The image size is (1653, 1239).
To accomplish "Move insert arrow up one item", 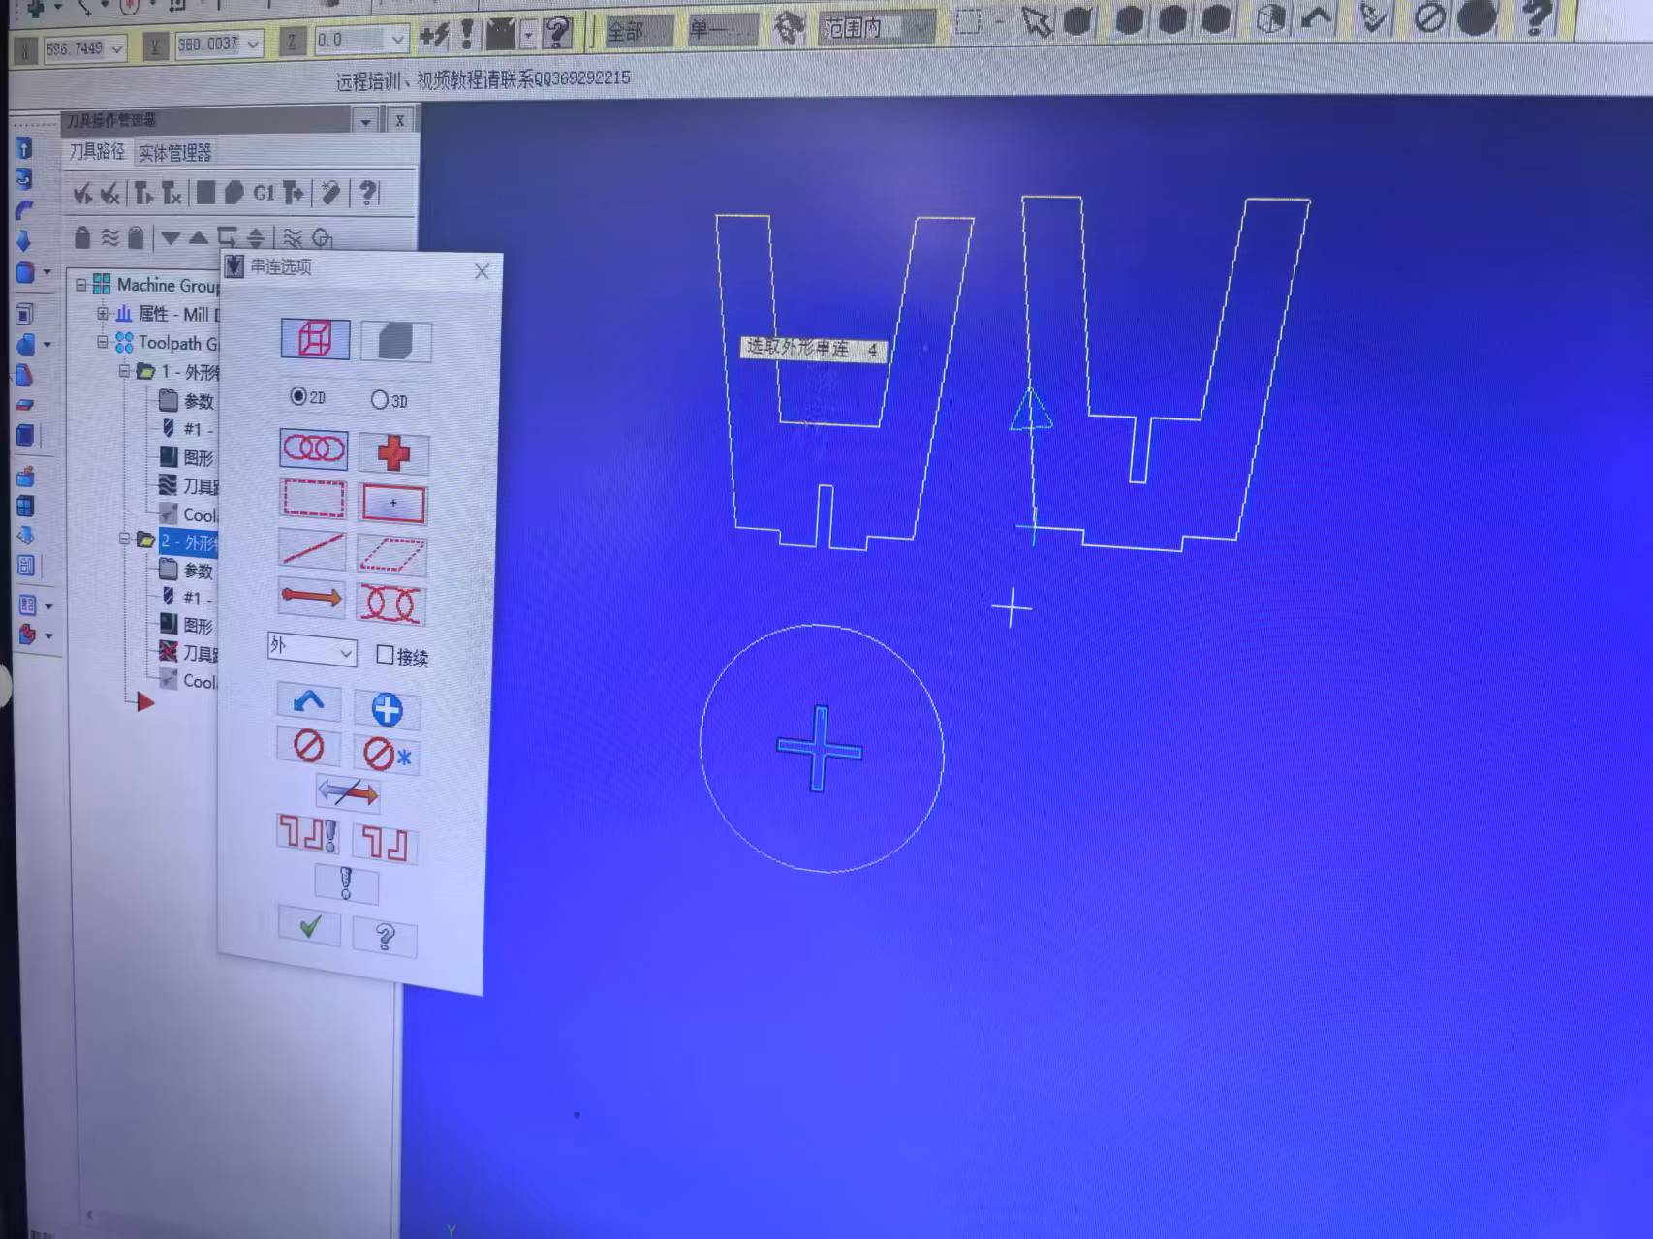I will (199, 237).
